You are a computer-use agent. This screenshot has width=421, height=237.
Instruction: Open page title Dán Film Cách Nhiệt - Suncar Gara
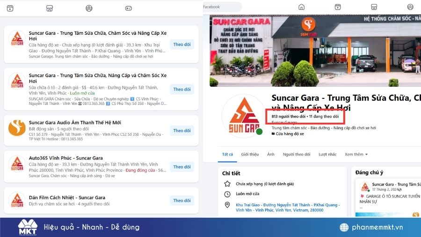(x=67, y=198)
